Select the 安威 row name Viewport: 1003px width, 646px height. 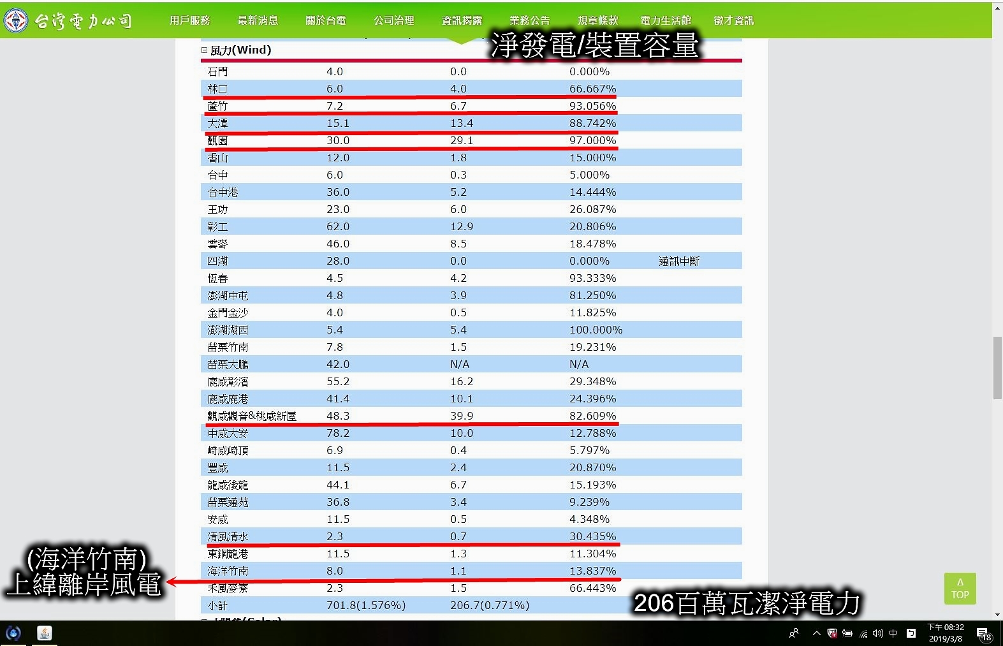pos(217,519)
